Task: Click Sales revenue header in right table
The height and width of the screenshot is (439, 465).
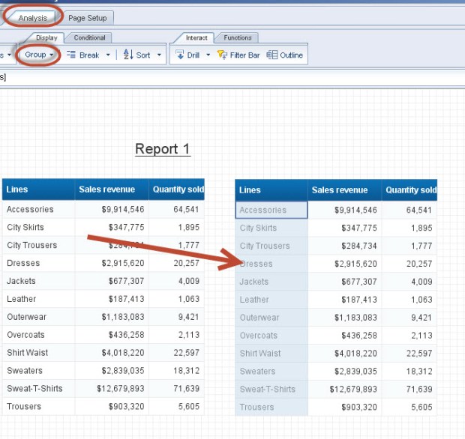Action: click(x=344, y=190)
